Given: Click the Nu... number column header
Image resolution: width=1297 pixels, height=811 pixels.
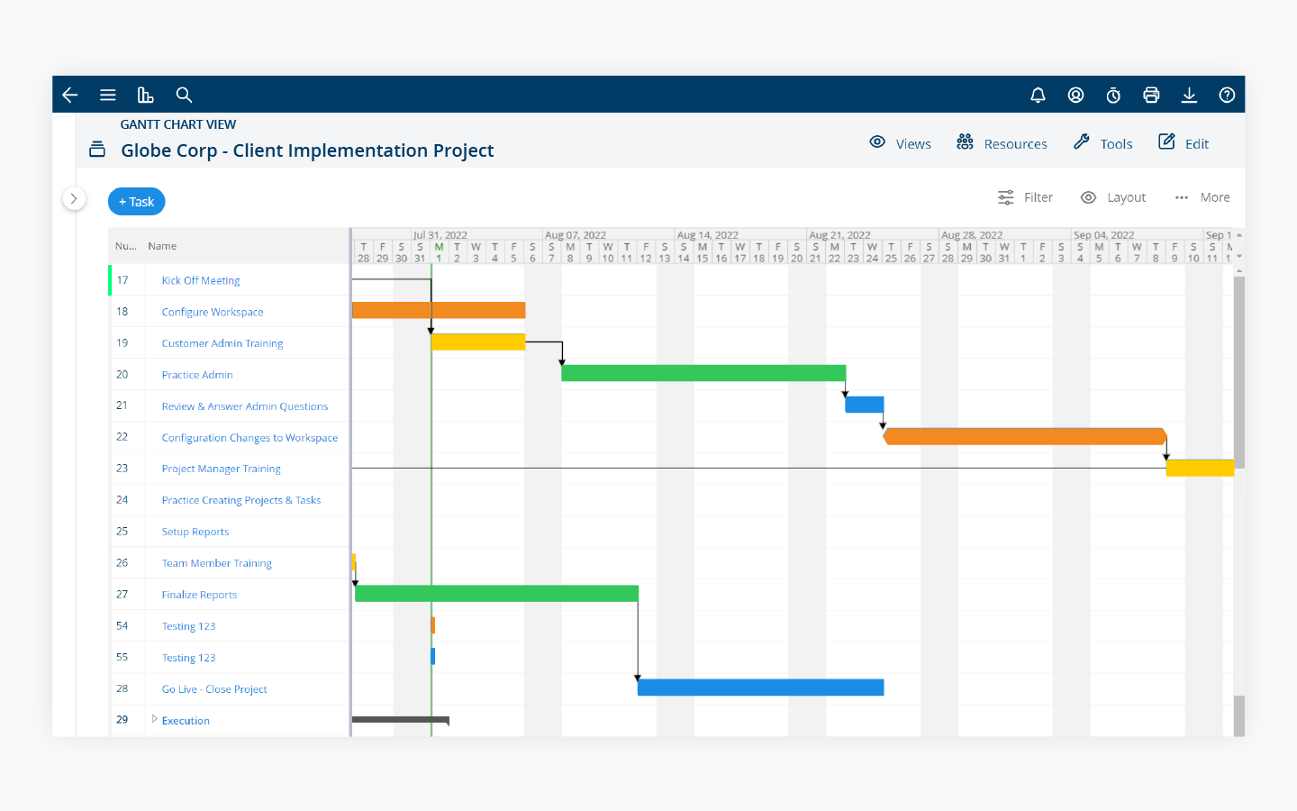Looking at the screenshot, I should (x=126, y=246).
